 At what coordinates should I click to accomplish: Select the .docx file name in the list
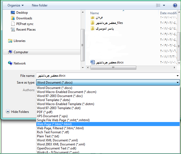[x=110, y=62]
